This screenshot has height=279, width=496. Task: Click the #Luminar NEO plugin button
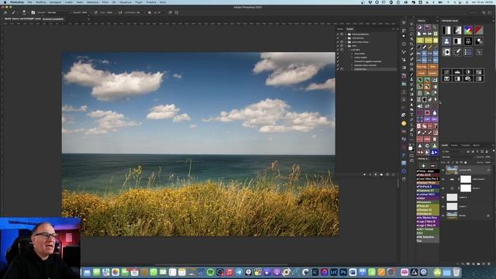point(428,195)
